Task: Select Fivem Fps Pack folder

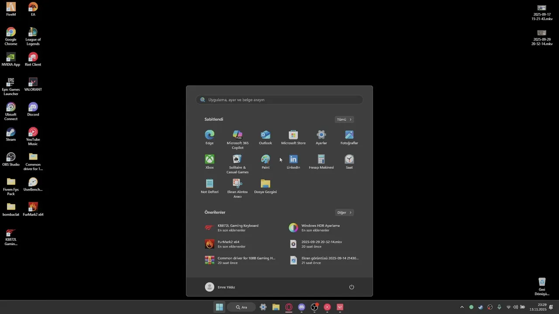Action: pyautogui.click(x=11, y=187)
